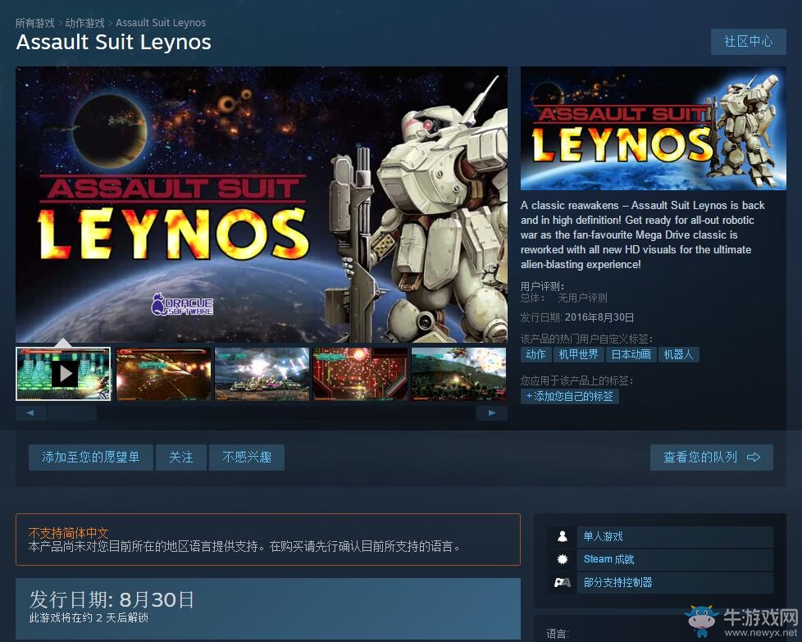Click the Steam achievements star icon
Viewport: 802px width, 642px height.
[x=562, y=559]
